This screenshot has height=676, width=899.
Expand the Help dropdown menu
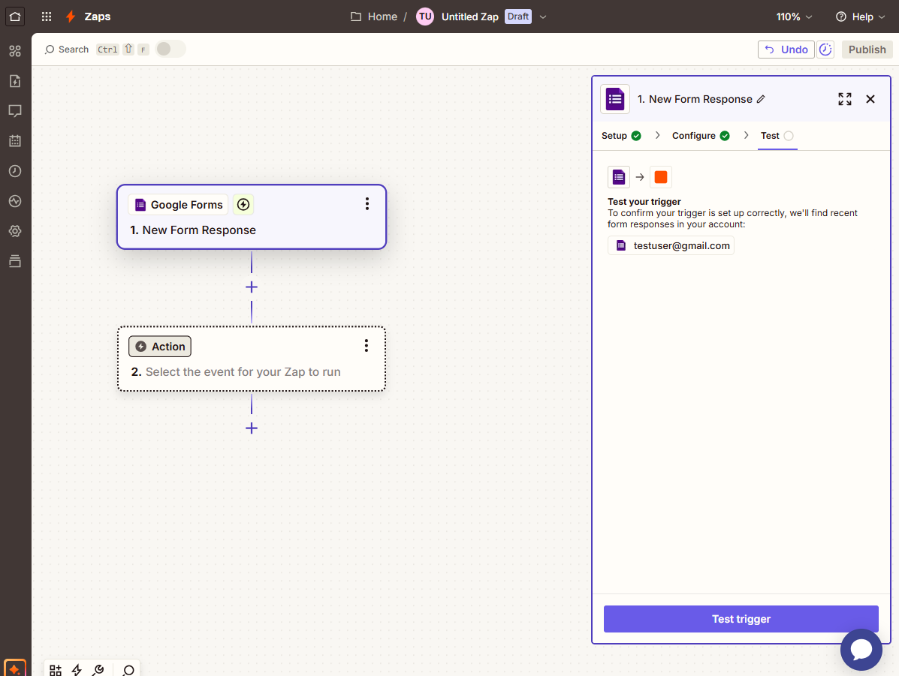point(860,17)
